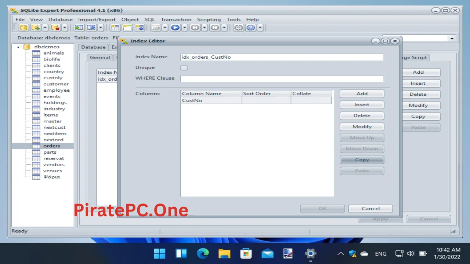Viewport: 470px width, 264px height.
Task: Open combo box dropdown at top right of main window
Action: pos(452,38)
